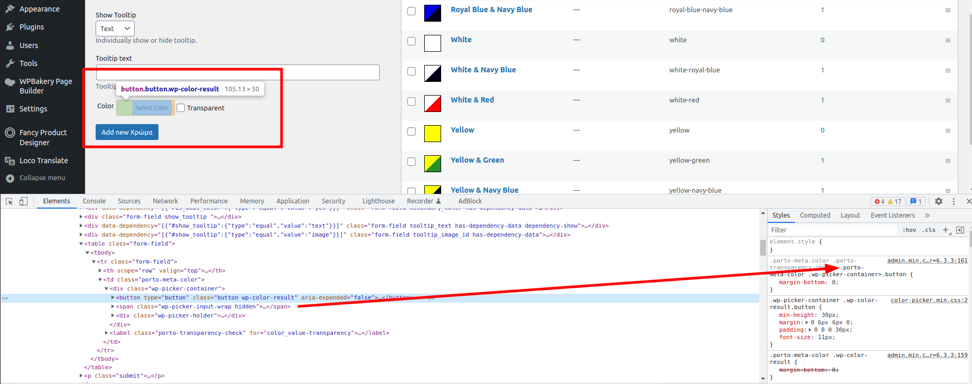
Task: Enable the Transparent checkbox
Action: [x=181, y=108]
